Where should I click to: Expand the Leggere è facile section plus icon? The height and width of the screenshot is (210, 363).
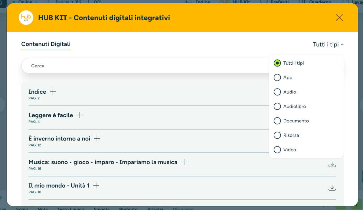click(x=80, y=115)
